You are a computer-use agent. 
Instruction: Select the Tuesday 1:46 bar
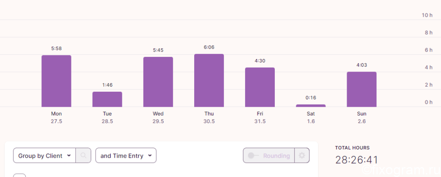(x=107, y=99)
